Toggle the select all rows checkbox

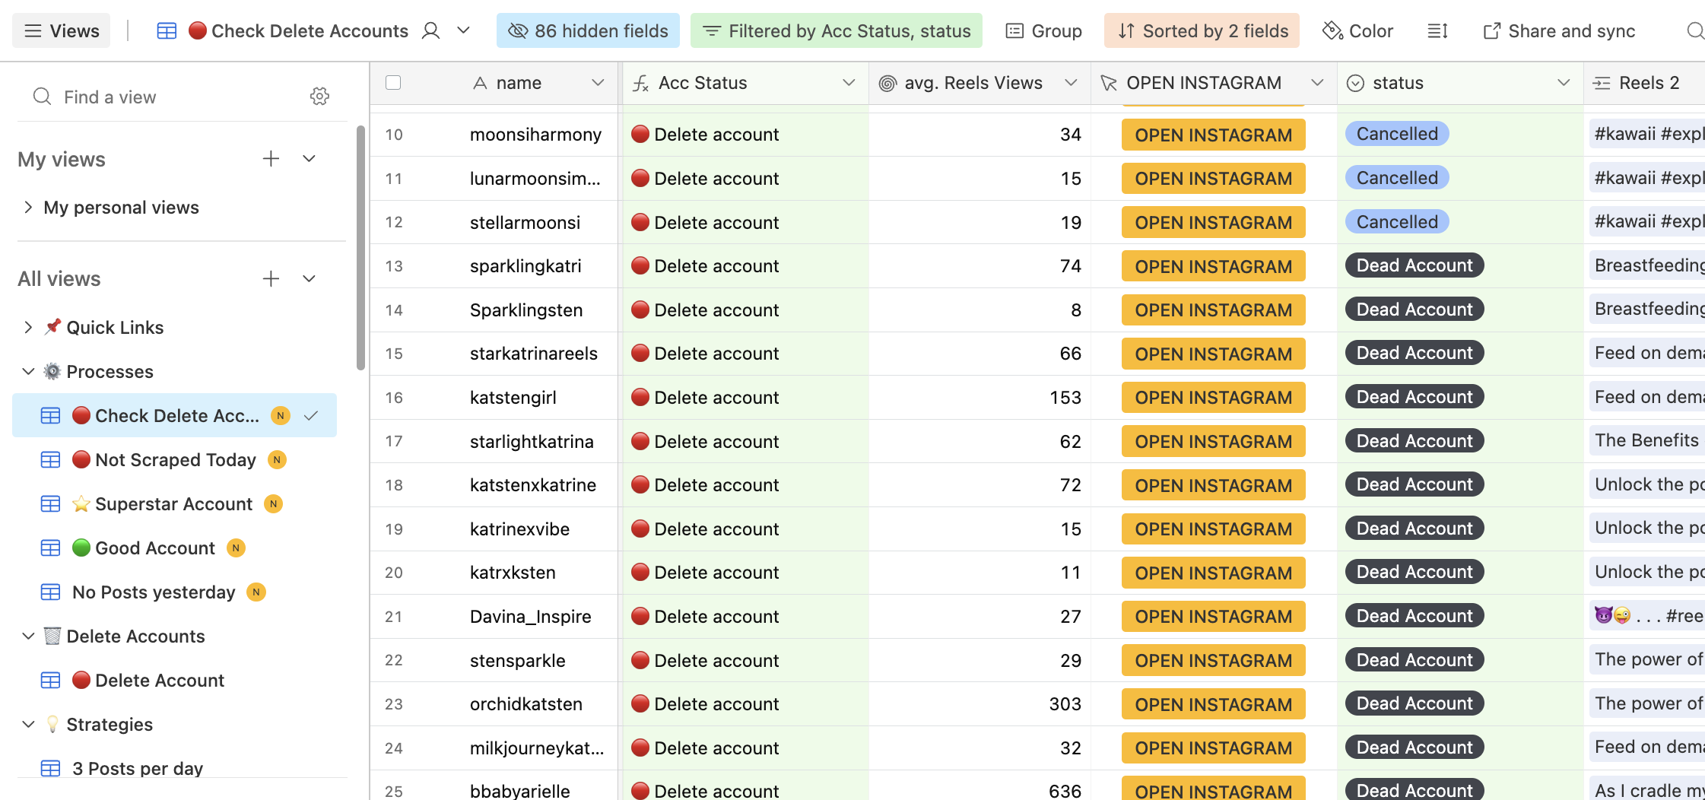[x=393, y=82]
